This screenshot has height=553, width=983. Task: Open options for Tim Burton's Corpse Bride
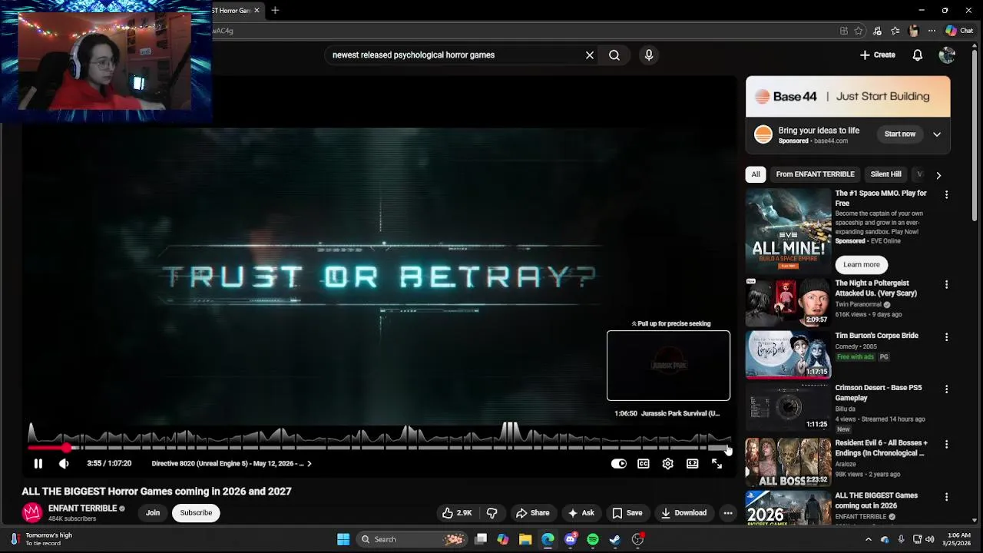[x=946, y=337]
